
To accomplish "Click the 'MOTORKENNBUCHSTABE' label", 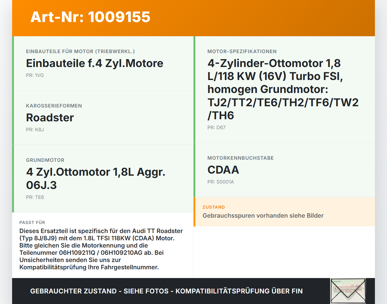I will (x=240, y=158).
